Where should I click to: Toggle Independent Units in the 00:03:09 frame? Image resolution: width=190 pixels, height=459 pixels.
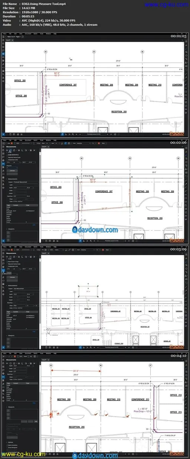point(7,266)
